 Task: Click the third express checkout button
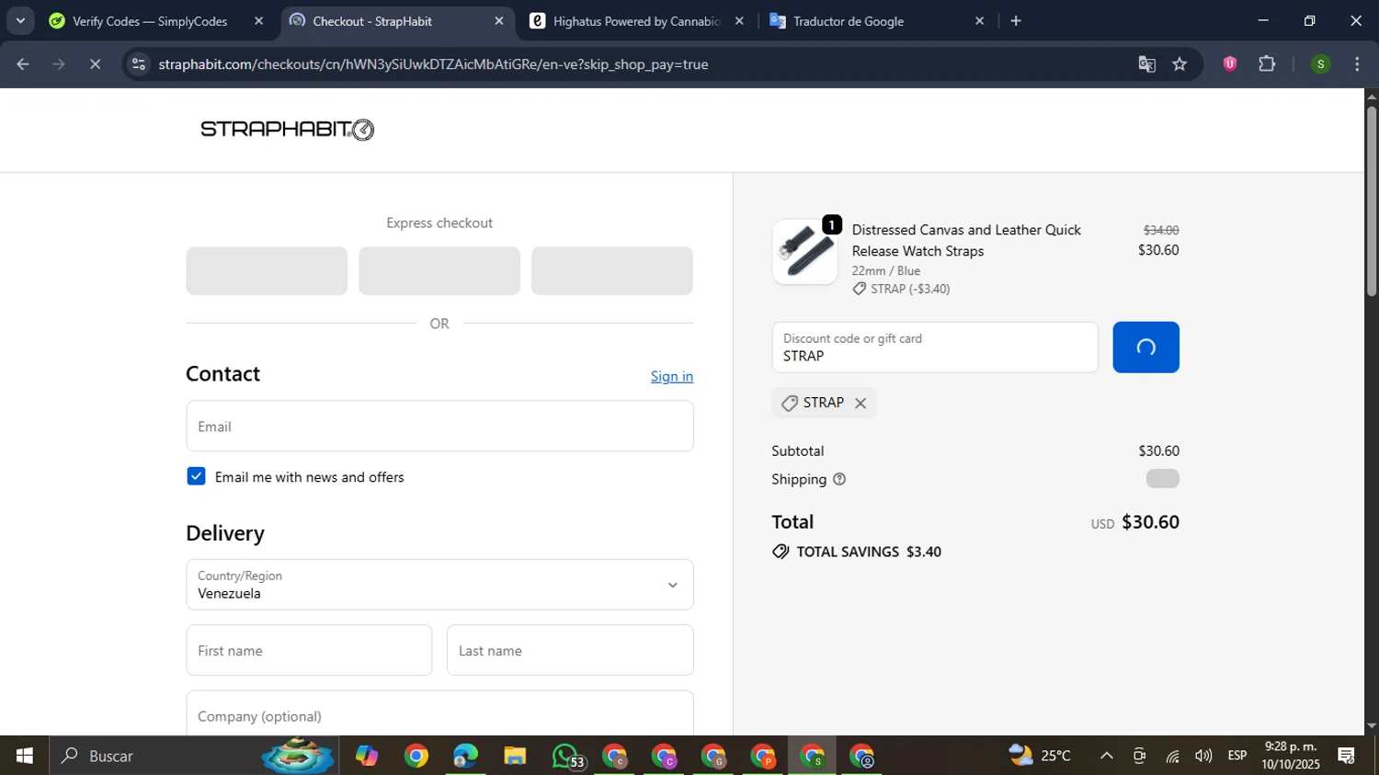(612, 271)
